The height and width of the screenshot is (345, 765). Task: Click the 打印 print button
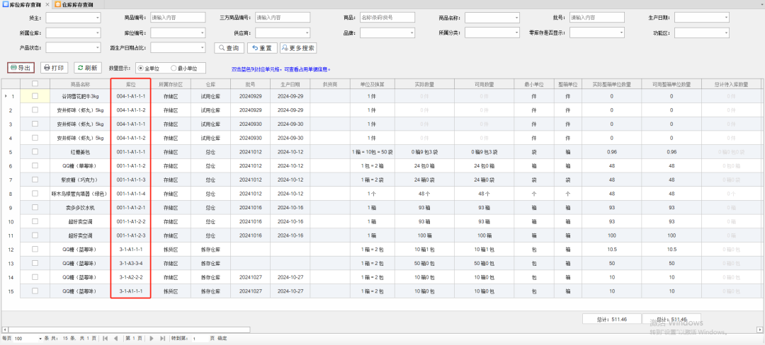tap(54, 68)
